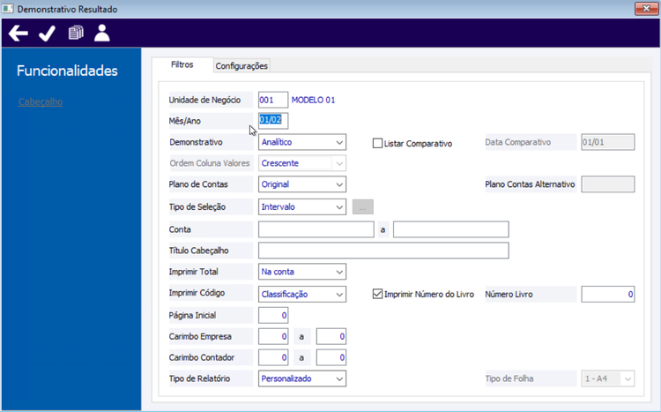Close the Demonstrativo Resultado window
This screenshot has height=412, width=661.
(646, 9)
